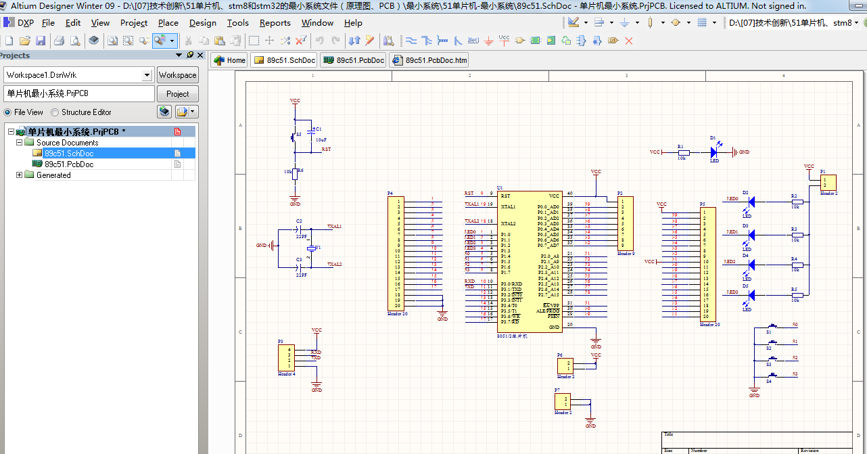Click the New document toolbar icon
Image resolution: width=867 pixels, height=454 pixels.
9,41
